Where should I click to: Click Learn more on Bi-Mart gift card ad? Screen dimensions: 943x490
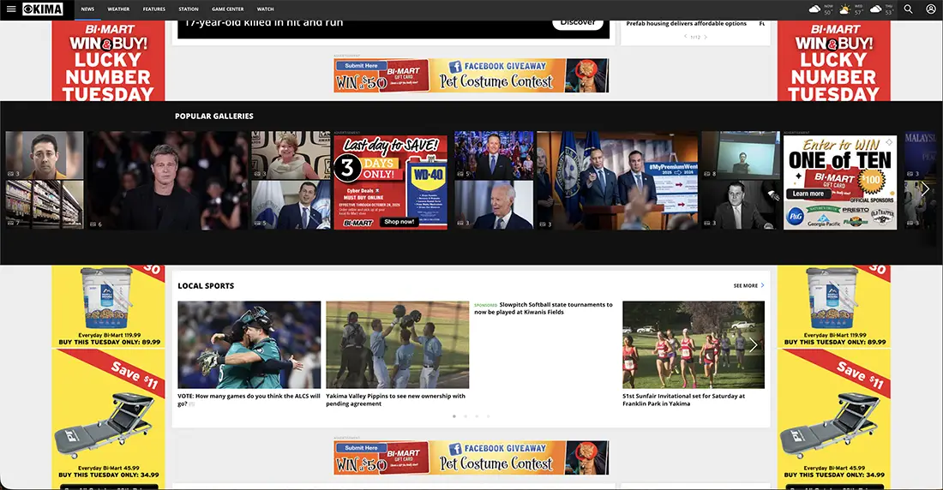[x=808, y=194]
